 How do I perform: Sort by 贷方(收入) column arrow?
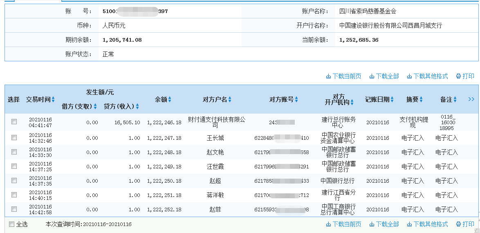pyautogui.click(x=137, y=107)
